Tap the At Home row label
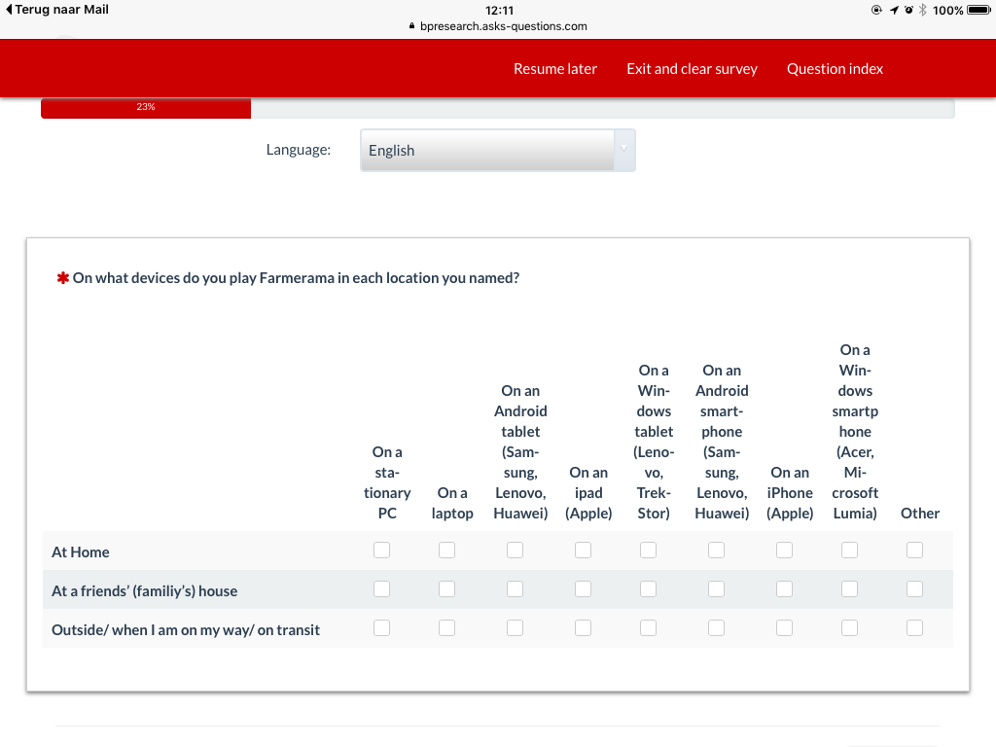 [81, 552]
